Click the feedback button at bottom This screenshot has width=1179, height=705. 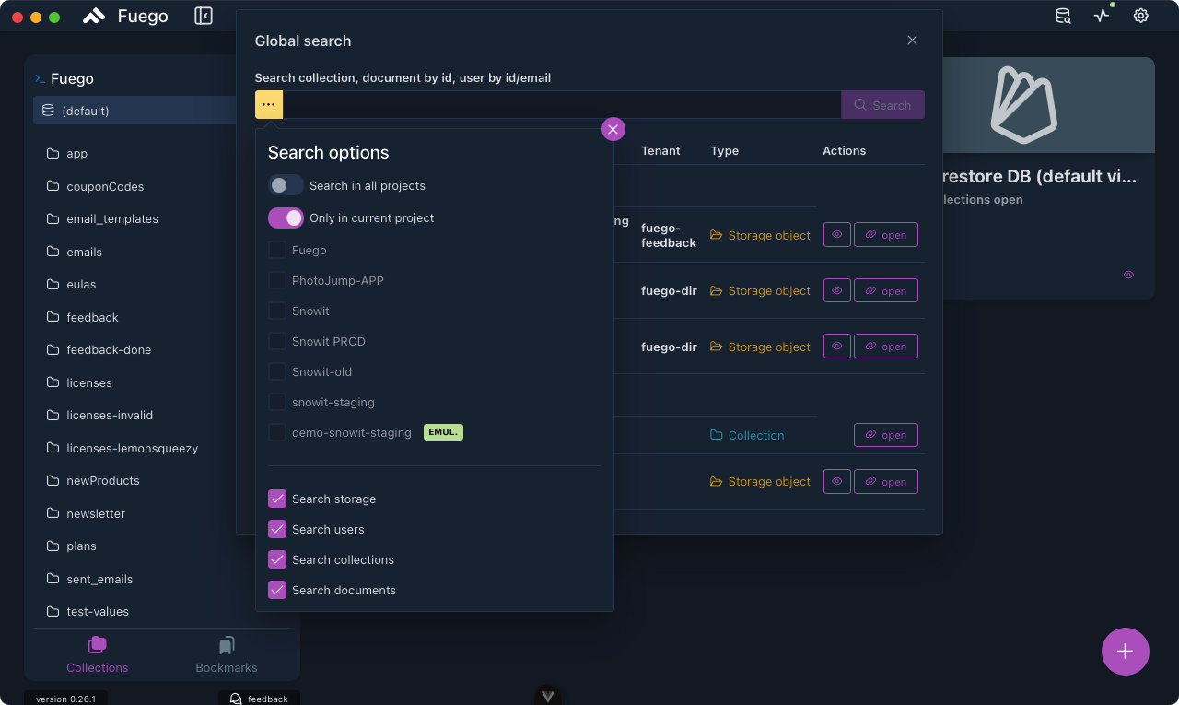pyautogui.click(x=259, y=699)
